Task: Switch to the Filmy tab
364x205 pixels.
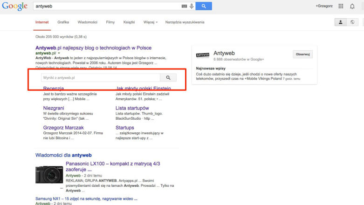Action: click(110, 22)
